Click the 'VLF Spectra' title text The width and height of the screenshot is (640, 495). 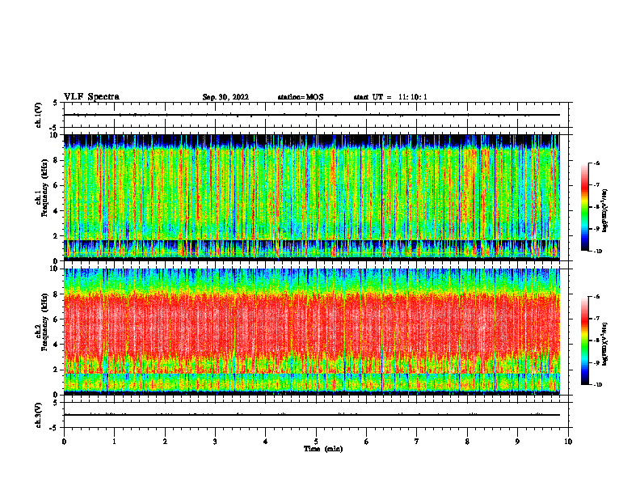click(x=91, y=97)
